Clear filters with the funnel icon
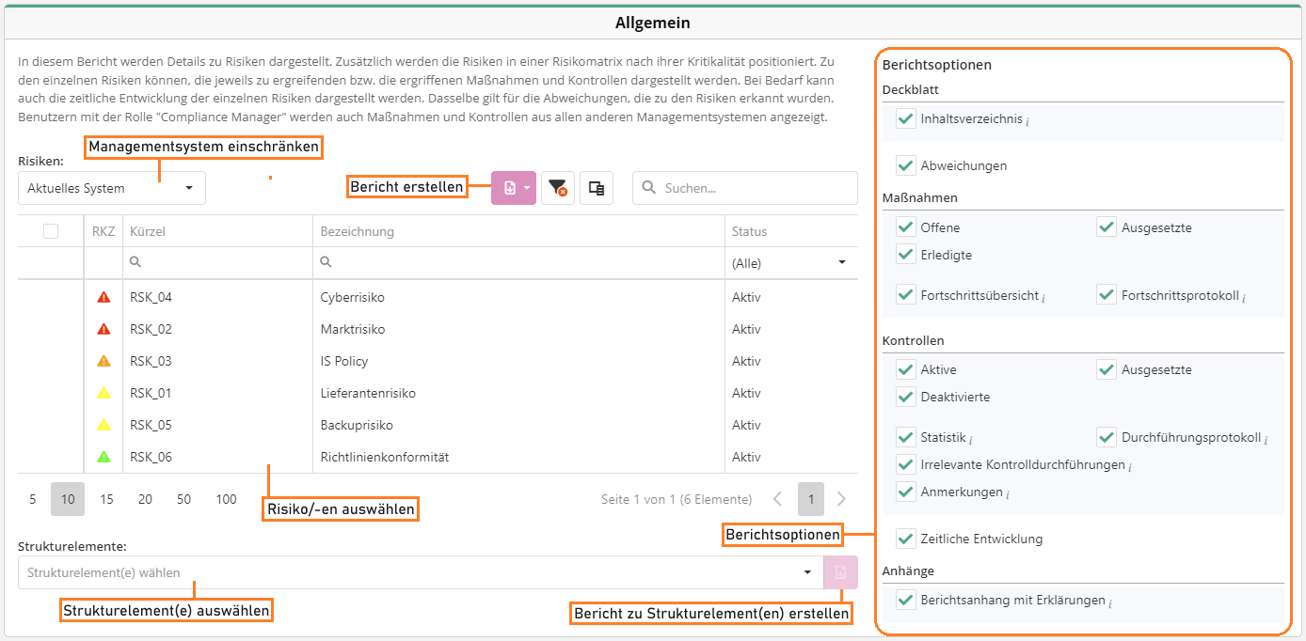 pyautogui.click(x=558, y=188)
